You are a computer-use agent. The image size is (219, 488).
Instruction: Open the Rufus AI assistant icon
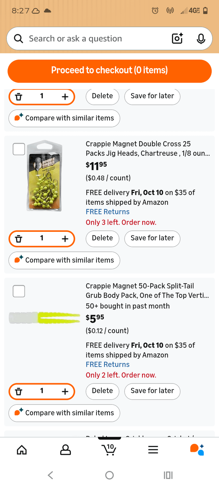point(197,449)
